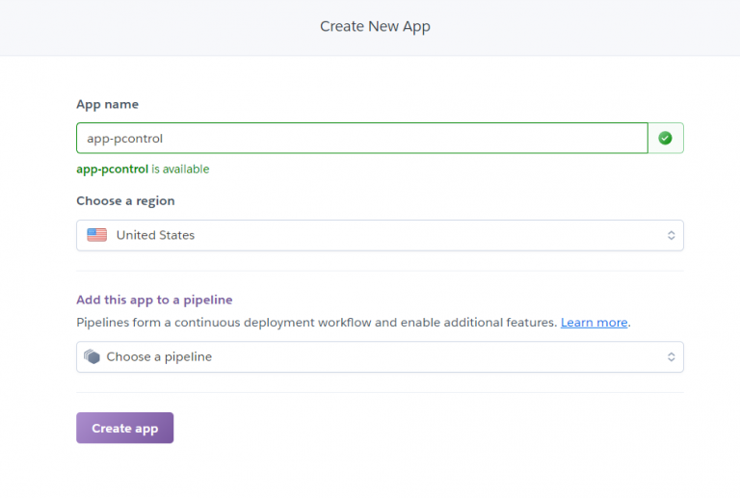This screenshot has height=498, width=740.
Task: Click the Add this app to a pipeline heading
Action: (x=154, y=300)
